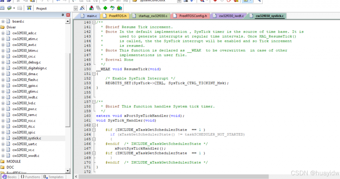Click the file icon beside board.c
This screenshot has height=179, width=340.
(x=8, y=21)
